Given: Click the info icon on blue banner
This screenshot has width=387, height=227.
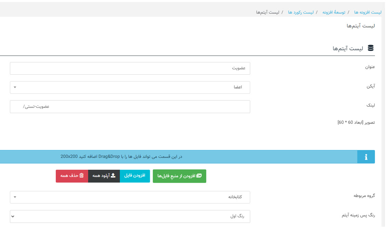Looking at the screenshot, I should pos(366,157).
